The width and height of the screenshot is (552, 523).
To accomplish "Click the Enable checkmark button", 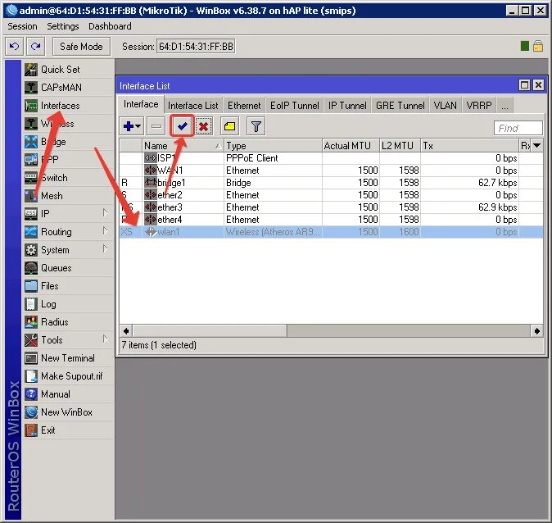I will tap(182, 126).
